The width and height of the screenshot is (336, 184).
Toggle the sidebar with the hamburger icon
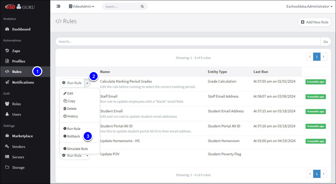(x=58, y=6)
